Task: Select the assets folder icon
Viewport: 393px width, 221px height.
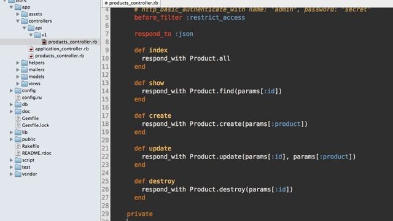Action: pos(25,14)
